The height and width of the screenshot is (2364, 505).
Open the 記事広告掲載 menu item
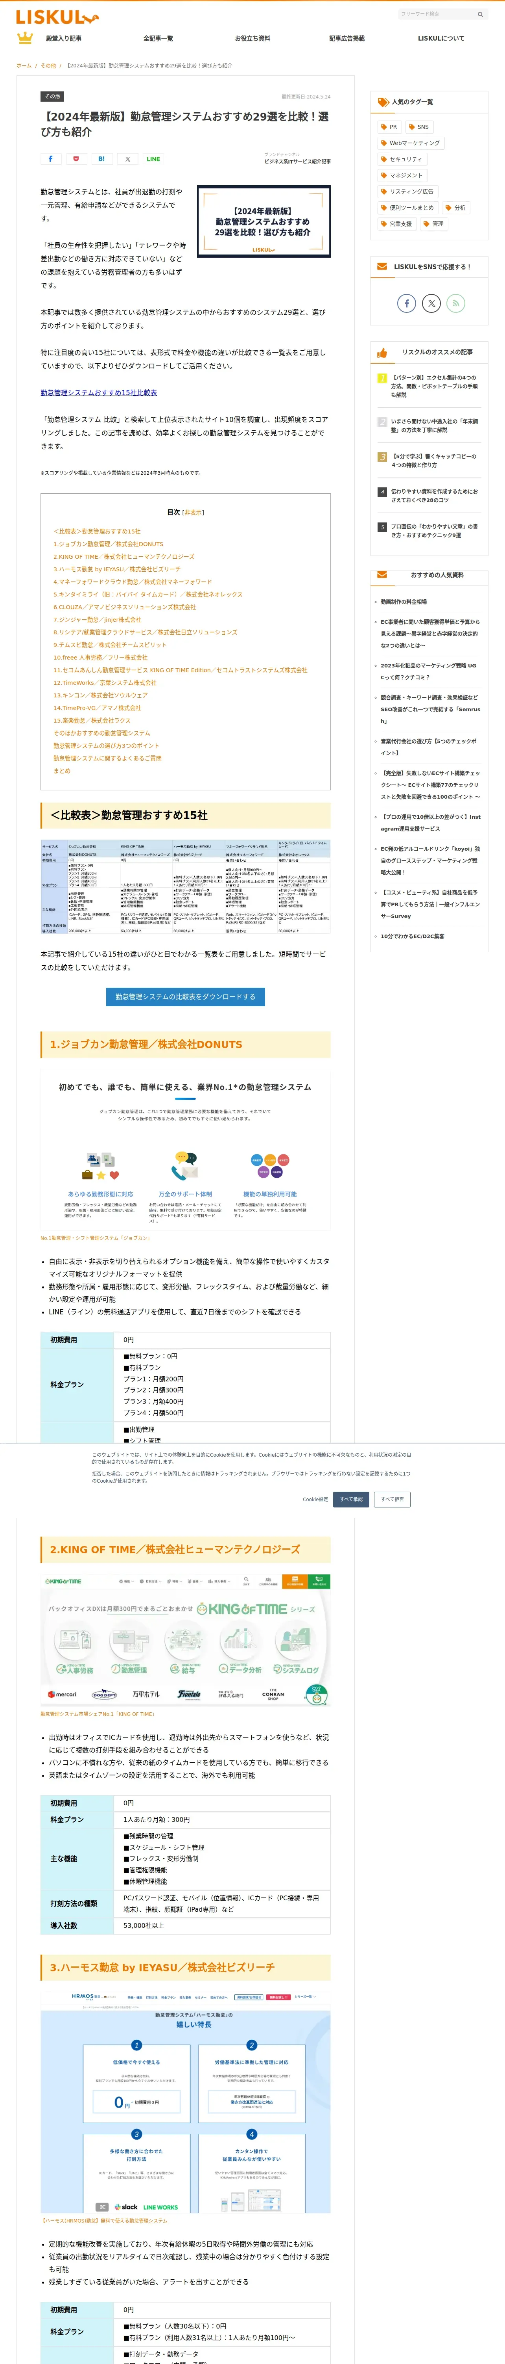[346, 39]
